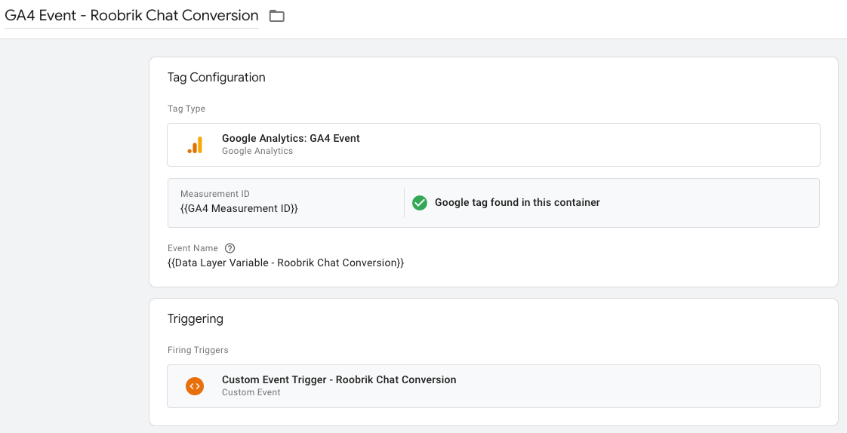Edit the tag name GA4 Event - Roobrik Chat Conversion
The height and width of the screenshot is (433, 847).
(x=131, y=16)
